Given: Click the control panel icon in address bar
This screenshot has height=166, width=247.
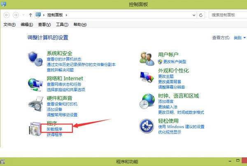Looking at the screenshot, I should coord(38,15).
